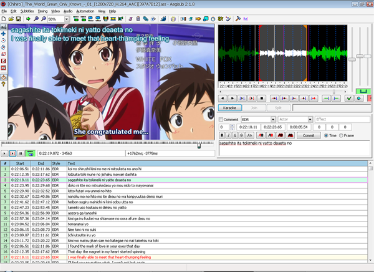The height and width of the screenshot is (272, 374).
Task: Go to next line in audio
Action: click(x=233, y=98)
